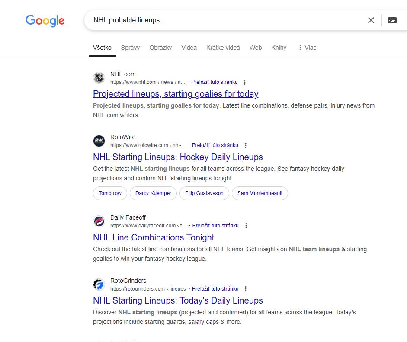This screenshot has width=407, height=342.
Task: Open NHL Line Combinations Tonight result
Action: point(154,237)
